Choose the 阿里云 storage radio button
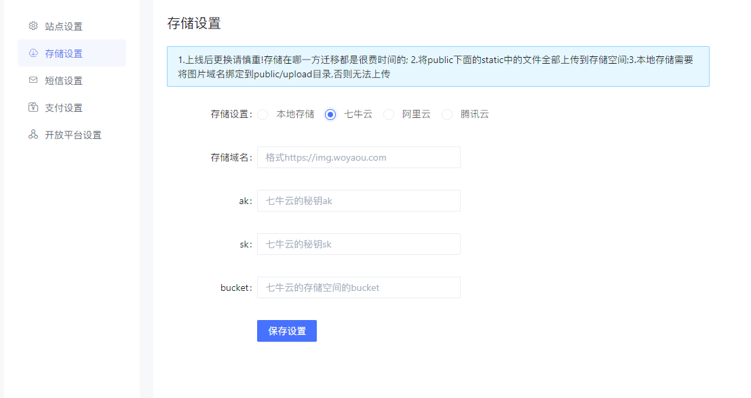 pos(389,115)
